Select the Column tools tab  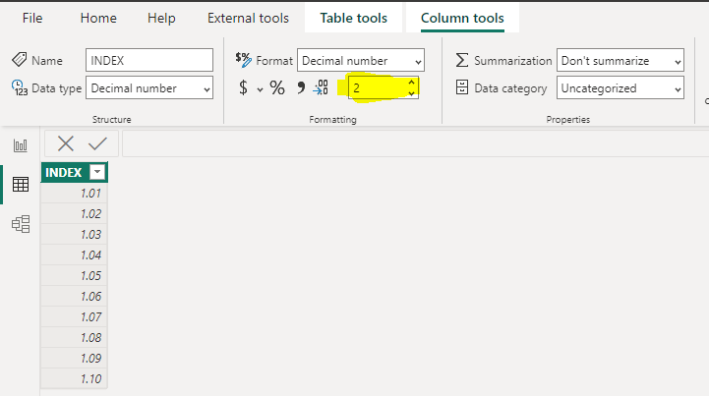[x=462, y=18]
